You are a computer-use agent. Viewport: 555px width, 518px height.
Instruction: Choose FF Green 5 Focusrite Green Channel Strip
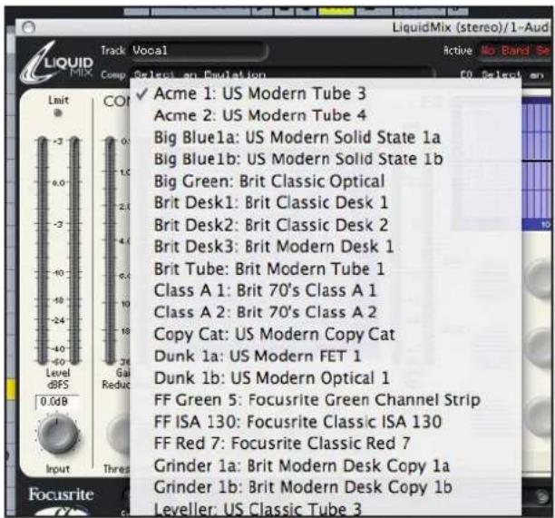tap(326, 400)
